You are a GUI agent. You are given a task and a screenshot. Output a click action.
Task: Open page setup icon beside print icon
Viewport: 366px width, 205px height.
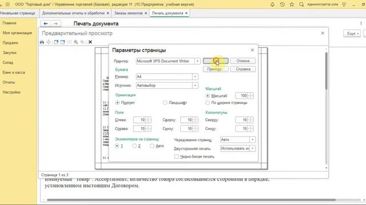(x=49, y=42)
